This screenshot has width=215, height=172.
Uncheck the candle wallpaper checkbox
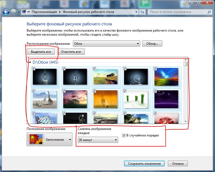(x=33, y=68)
